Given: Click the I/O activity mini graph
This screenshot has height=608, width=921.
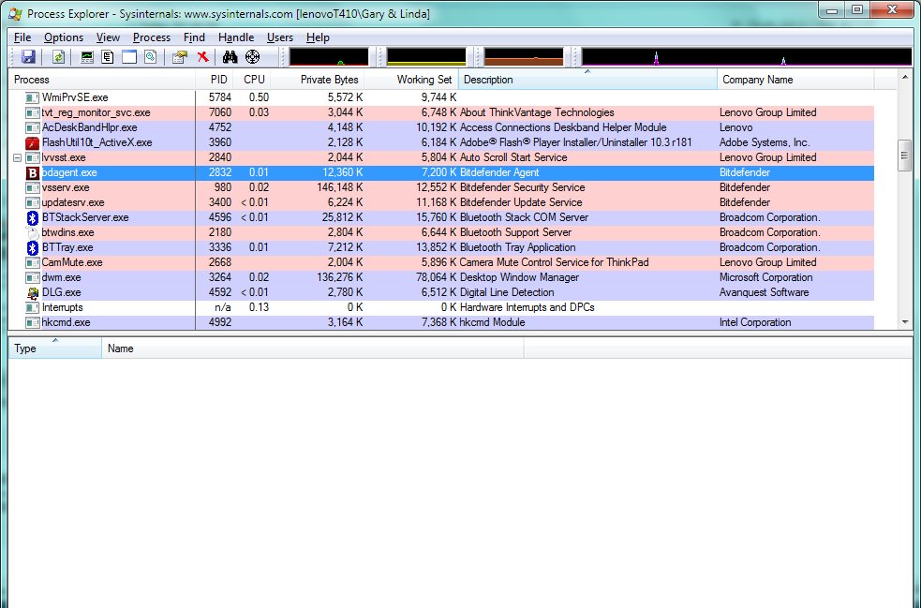Looking at the screenshot, I should pyautogui.click(x=747, y=56).
